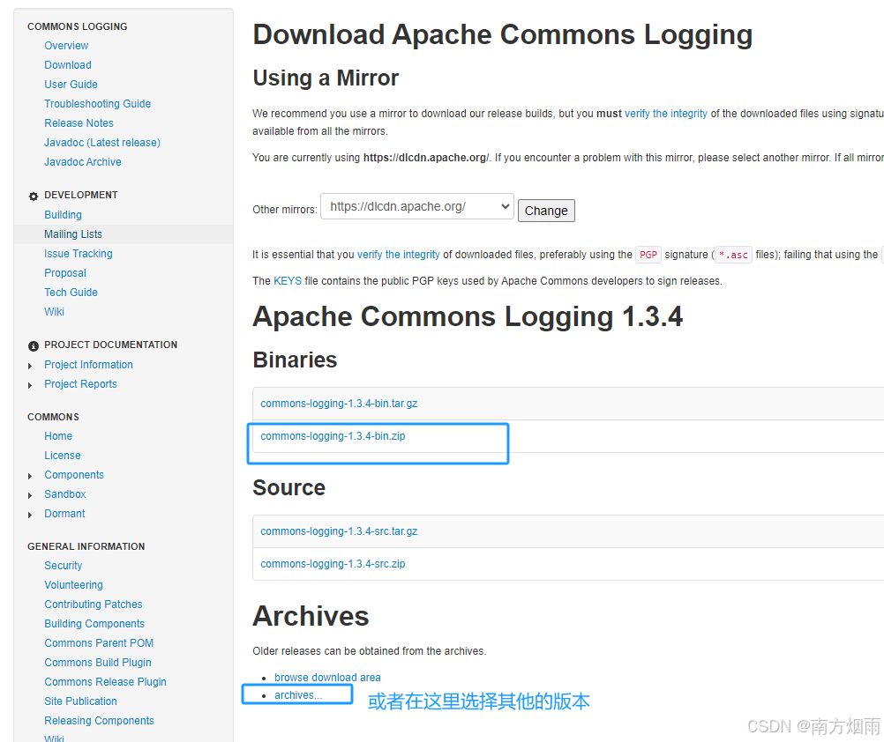Select Mailing Lists in the sidebar
This screenshot has height=742, width=884.
pyautogui.click(x=73, y=234)
